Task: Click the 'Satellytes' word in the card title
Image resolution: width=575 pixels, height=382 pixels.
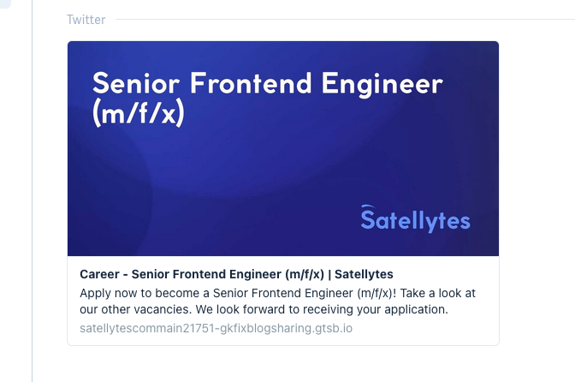Action: [364, 274]
